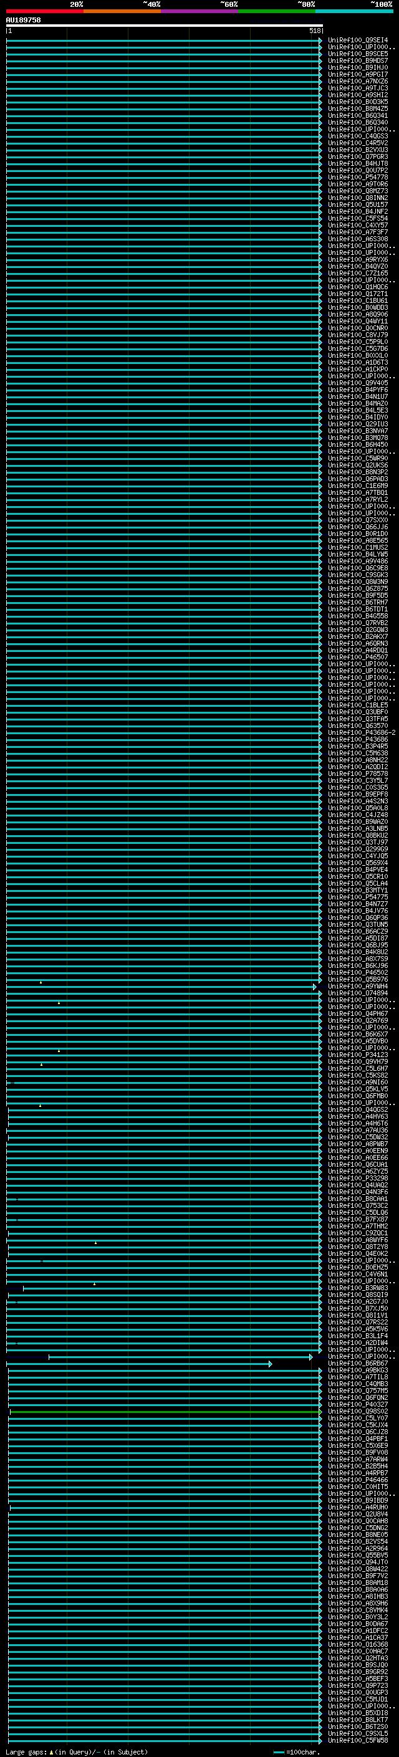The height and width of the screenshot is (1757, 399).
Task: Select hit label UniRef100_Q98S02
Action: coord(358,1411)
